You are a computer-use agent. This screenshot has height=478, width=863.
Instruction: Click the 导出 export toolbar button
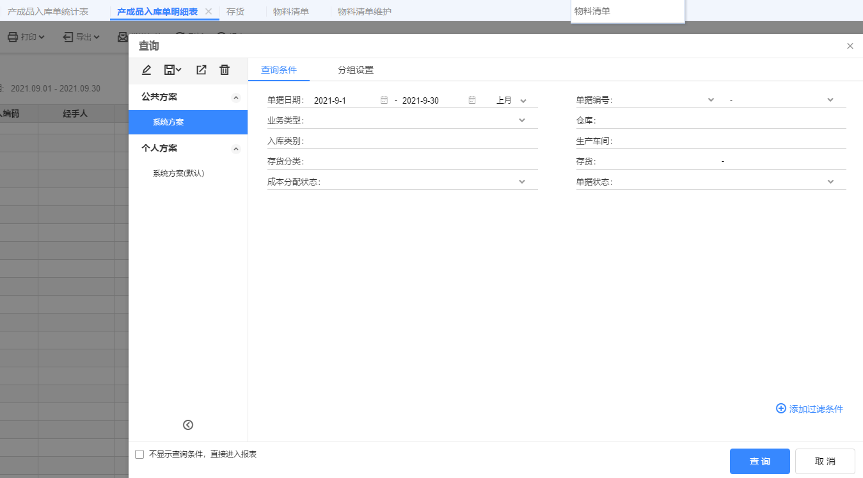82,37
